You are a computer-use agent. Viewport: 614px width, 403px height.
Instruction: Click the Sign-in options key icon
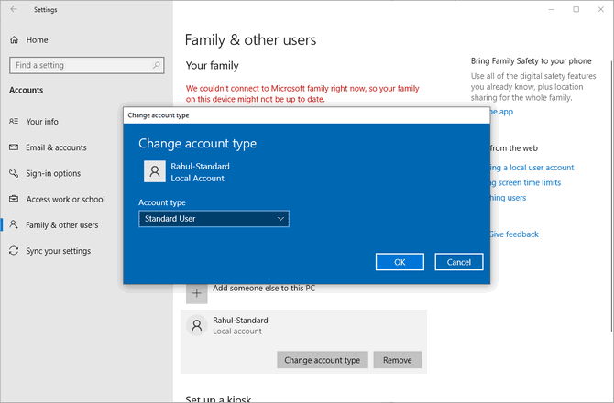pos(15,173)
